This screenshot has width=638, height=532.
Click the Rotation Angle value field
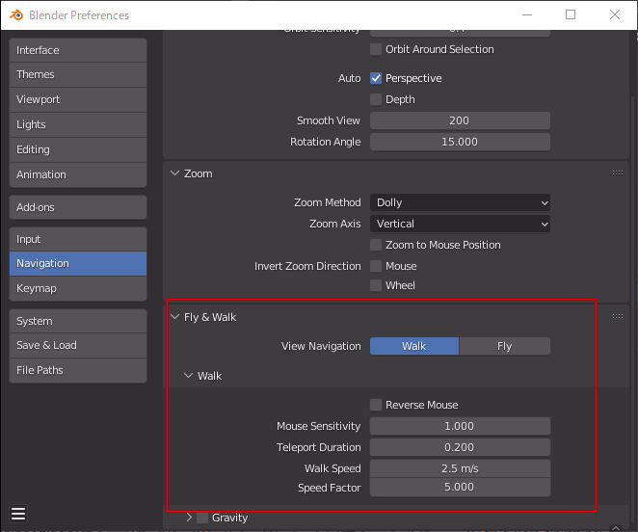(460, 142)
